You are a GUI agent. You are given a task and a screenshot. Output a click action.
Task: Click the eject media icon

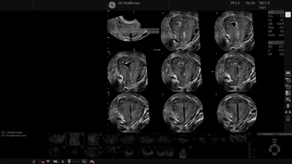(x=63, y=162)
